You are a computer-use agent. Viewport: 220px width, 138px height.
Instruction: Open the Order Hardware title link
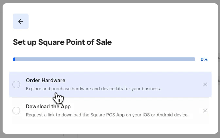click(x=46, y=80)
